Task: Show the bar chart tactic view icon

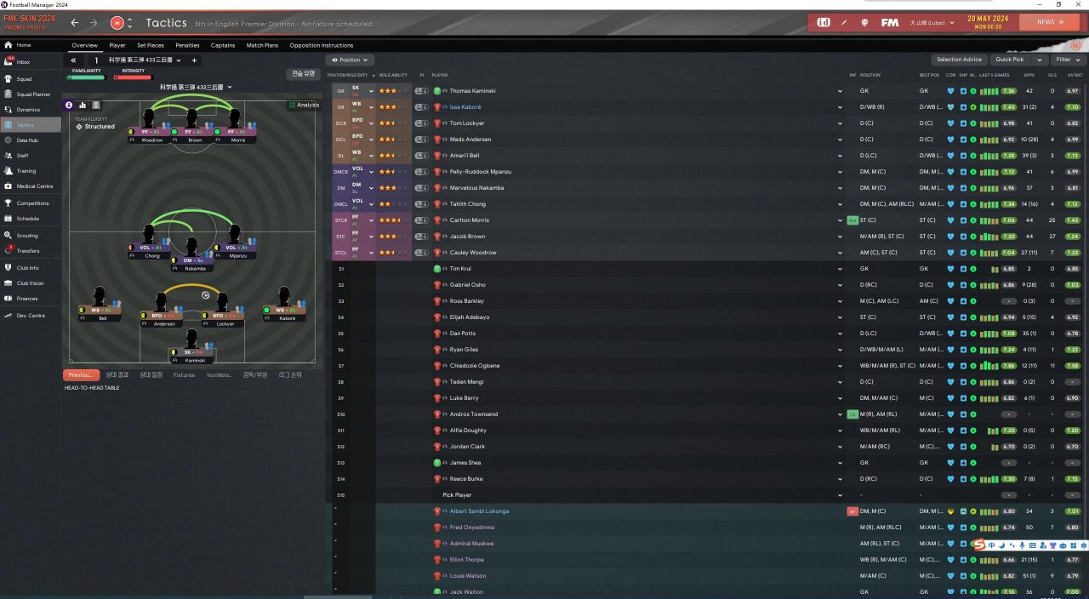Action: click(x=83, y=105)
